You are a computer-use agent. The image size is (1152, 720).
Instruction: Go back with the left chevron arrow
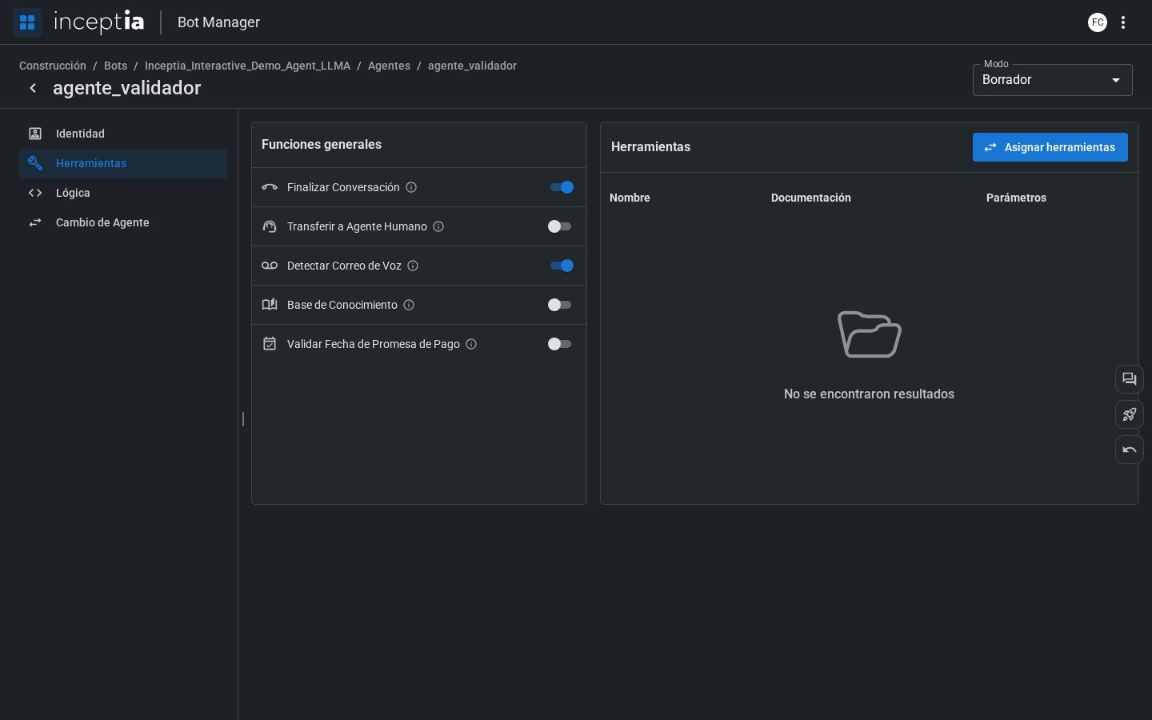tap(33, 88)
